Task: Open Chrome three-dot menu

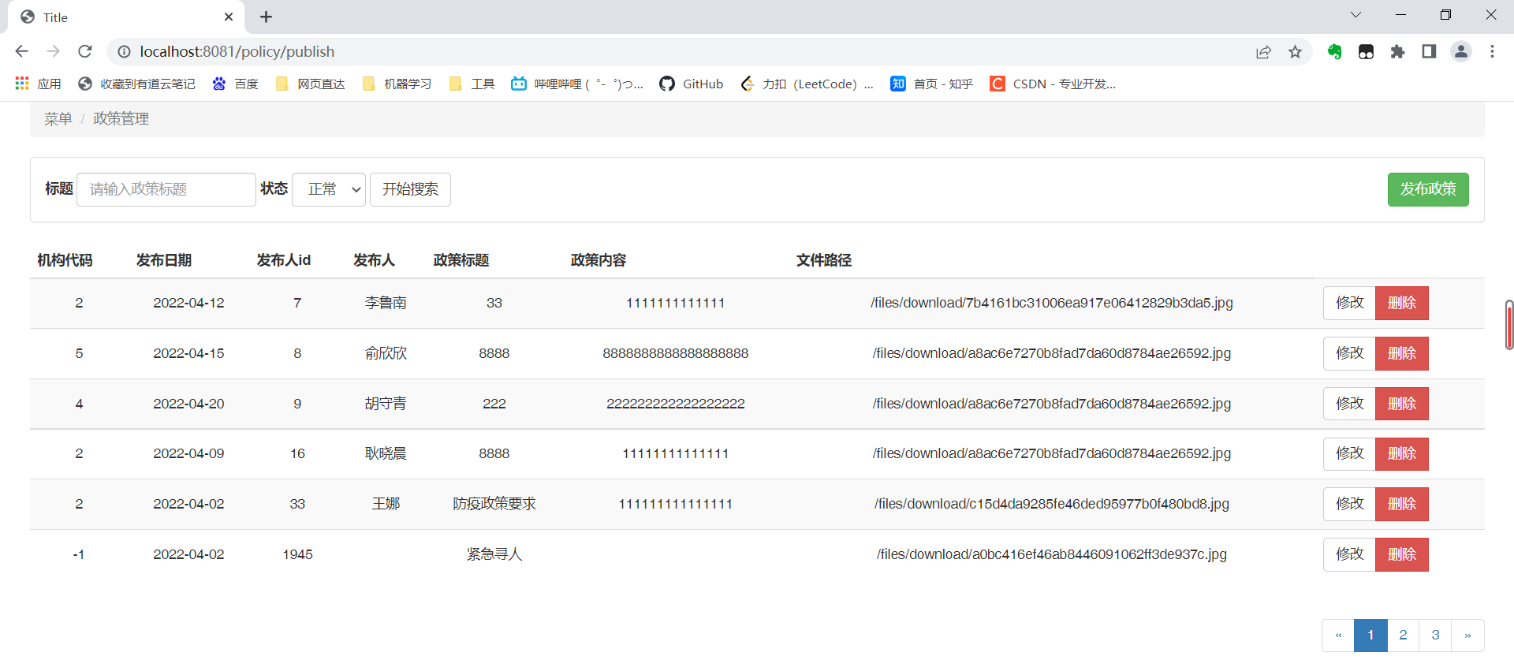Action: coord(1492,51)
